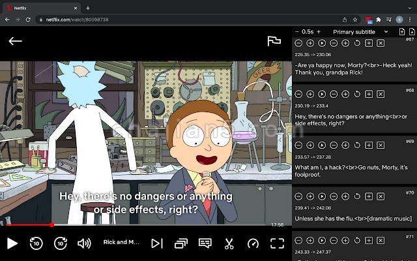
Task: Increase the 0.5s offset with plus
Action: [x=319, y=32]
